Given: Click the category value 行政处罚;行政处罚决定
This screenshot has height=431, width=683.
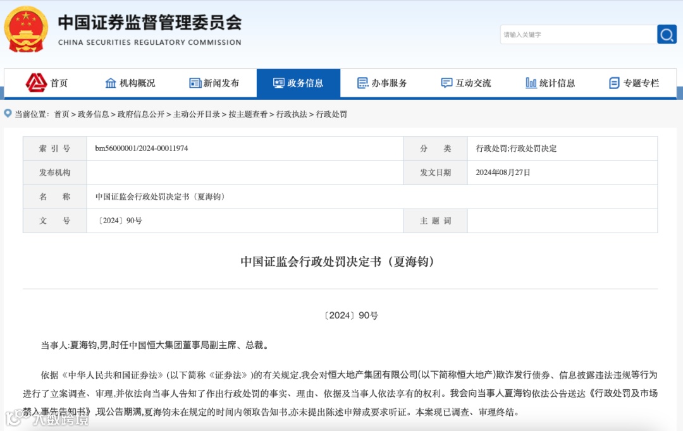Looking at the screenshot, I should point(516,149).
